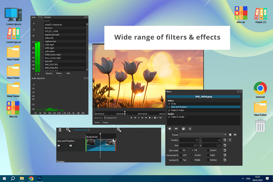The width and height of the screenshot is (273, 182).
Task: Select the Fit size mode
Action: 181,150
